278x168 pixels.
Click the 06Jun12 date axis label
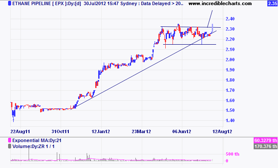click(x=182, y=131)
